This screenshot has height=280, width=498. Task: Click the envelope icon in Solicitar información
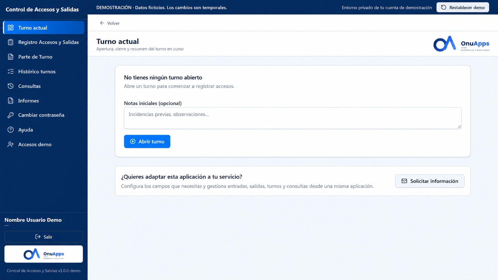pyautogui.click(x=404, y=181)
